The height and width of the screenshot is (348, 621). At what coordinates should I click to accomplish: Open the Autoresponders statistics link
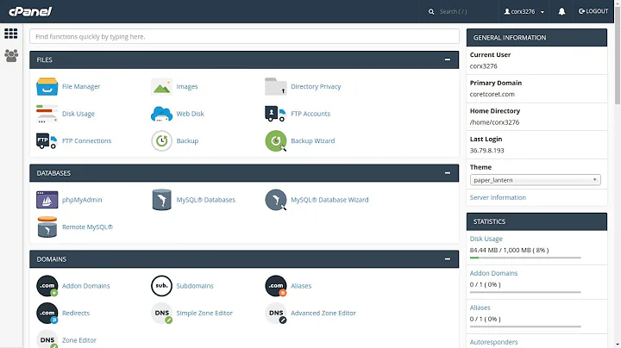(x=493, y=342)
